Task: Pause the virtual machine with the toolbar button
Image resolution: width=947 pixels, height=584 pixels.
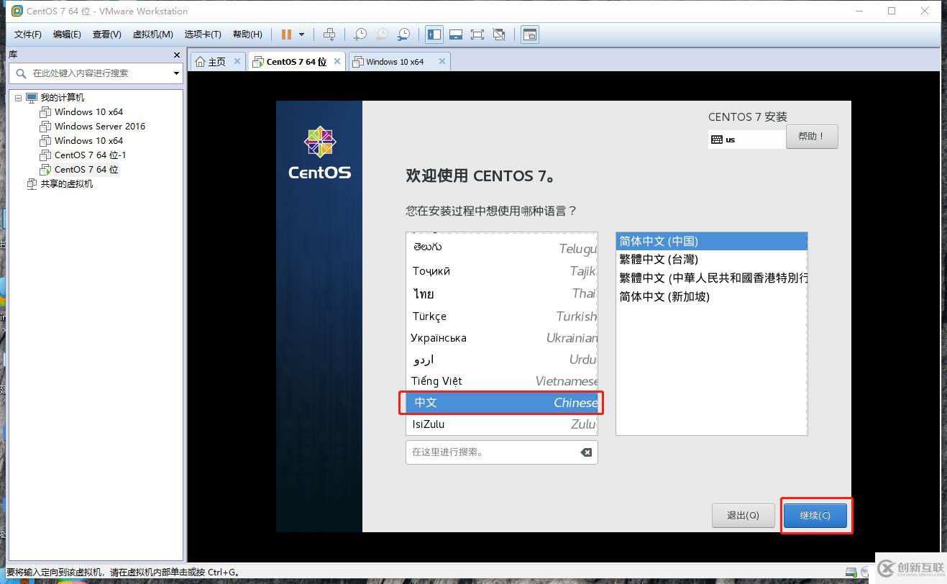Action: tap(287, 35)
